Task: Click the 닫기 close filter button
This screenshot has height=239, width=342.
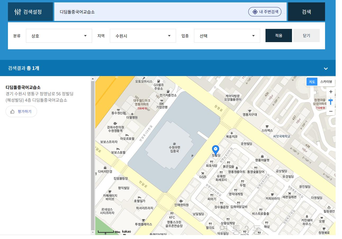Action: [x=306, y=36]
